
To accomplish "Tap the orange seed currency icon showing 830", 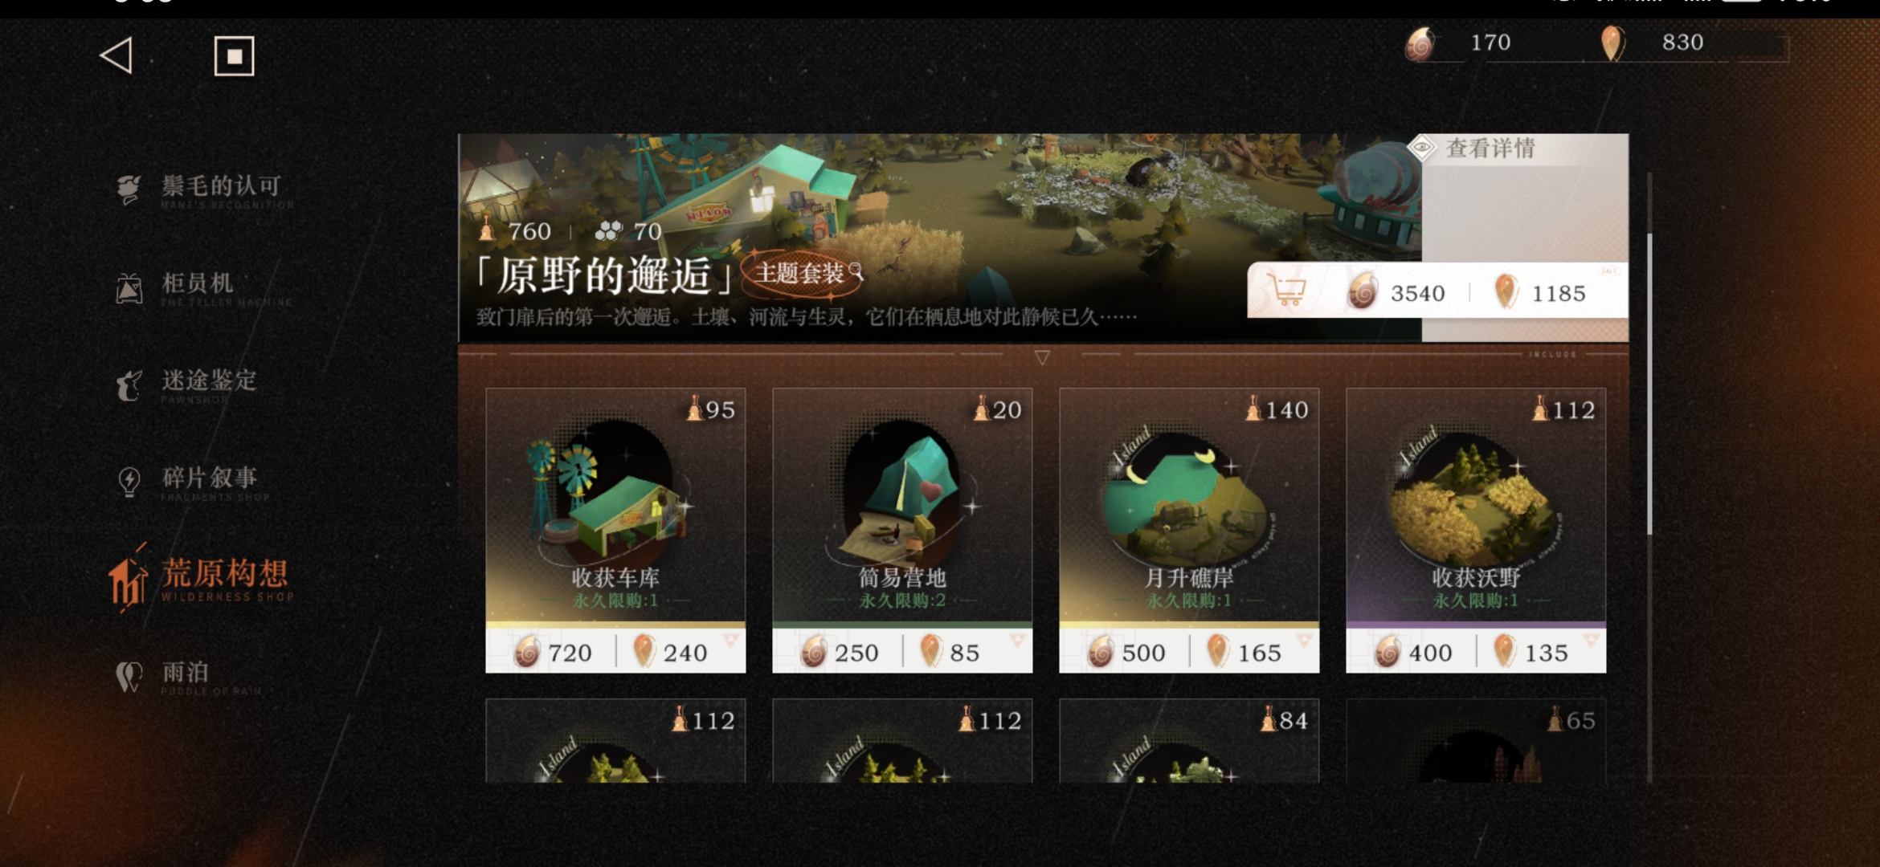I will [1612, 43].
